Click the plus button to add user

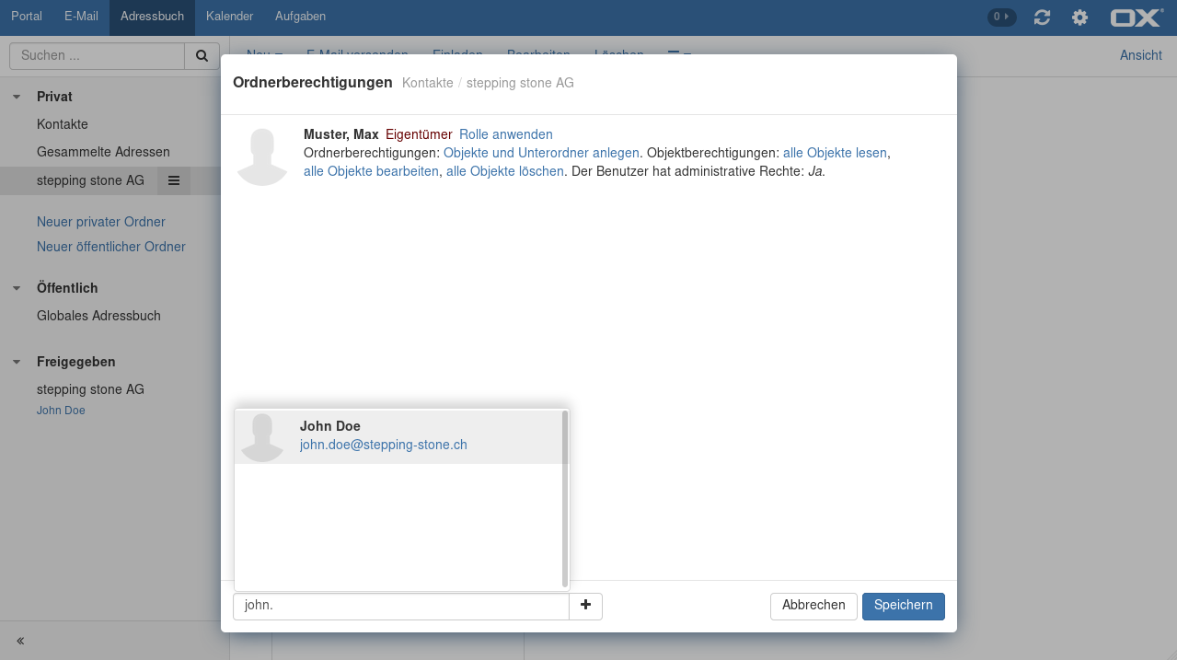[585, 606]
